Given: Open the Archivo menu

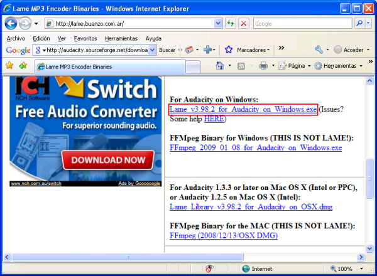Looking at the screenshot, I should click(16, 38).
